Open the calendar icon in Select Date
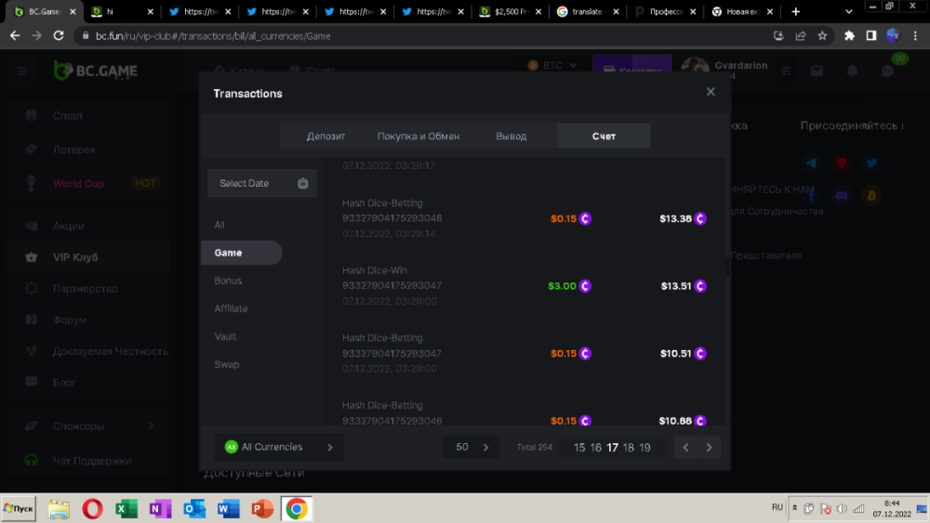 click(x=302, y=184)
